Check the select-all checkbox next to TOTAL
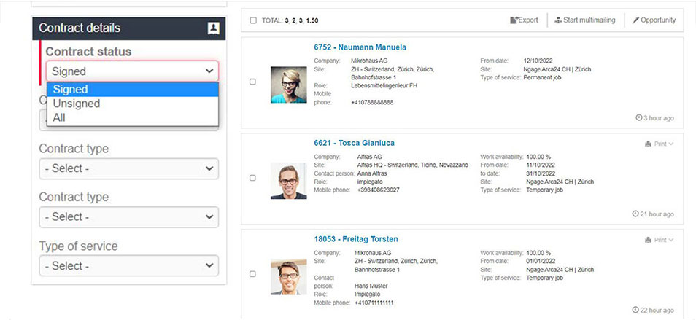This screenshot has height=320, width=696. 253,20
